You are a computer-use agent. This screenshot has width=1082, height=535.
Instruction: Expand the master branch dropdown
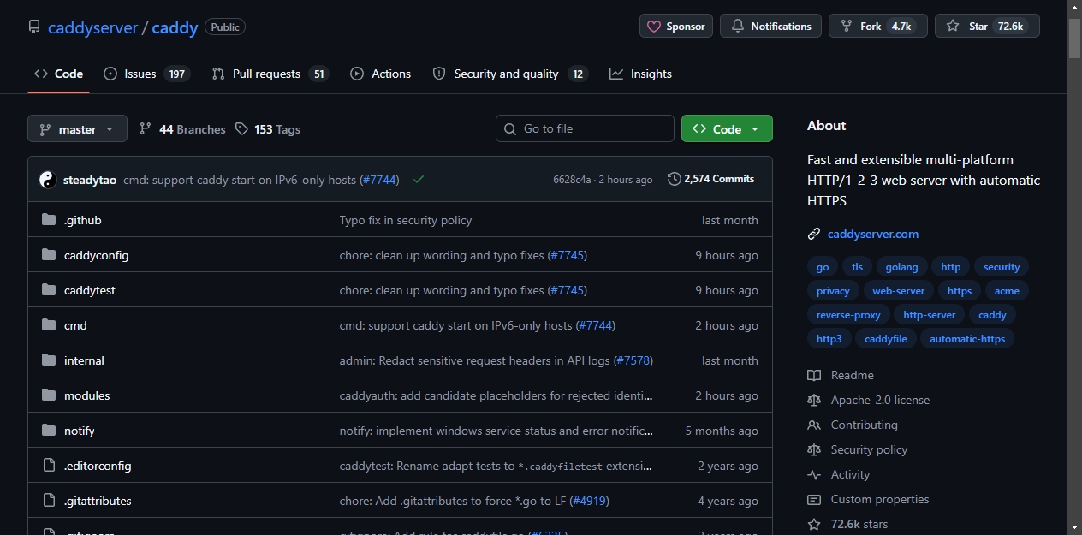click(77, 129)
